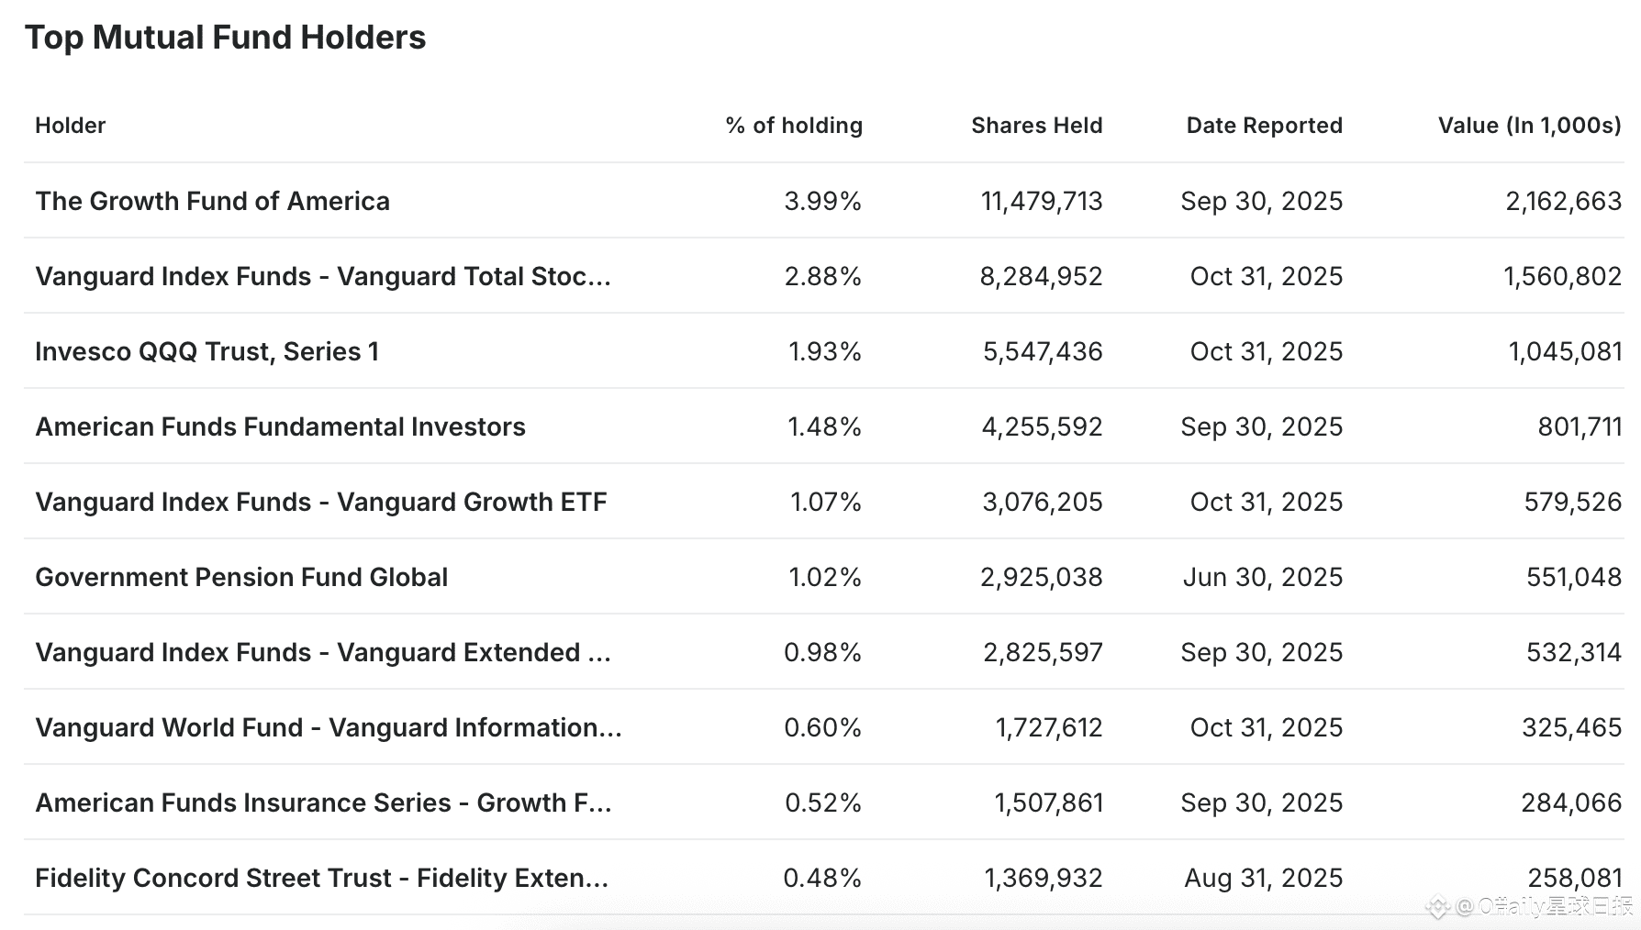Click American Funds Fundamental Investors name

280,426
